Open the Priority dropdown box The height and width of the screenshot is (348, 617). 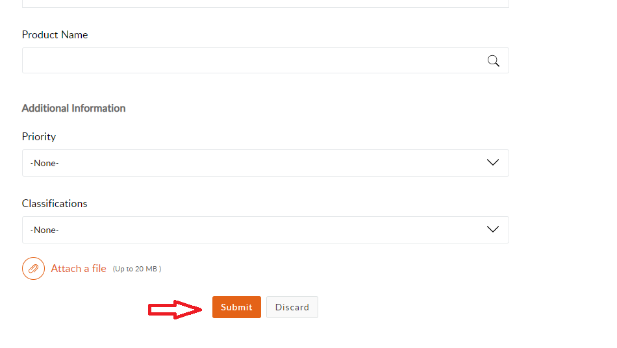(266, 163)
